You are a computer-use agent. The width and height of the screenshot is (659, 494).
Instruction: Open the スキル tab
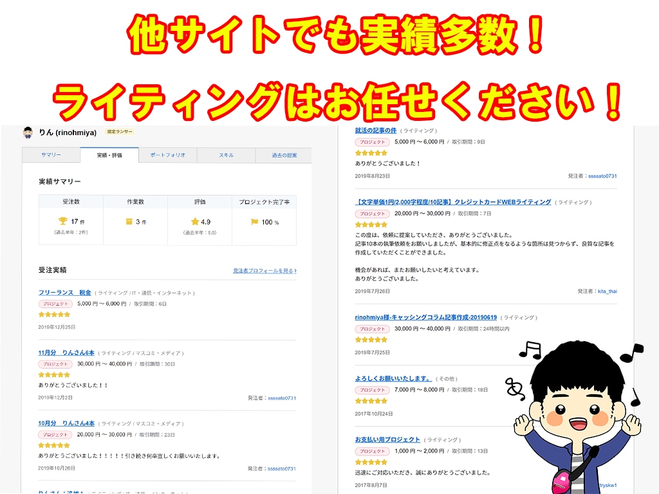pos(226,155)
